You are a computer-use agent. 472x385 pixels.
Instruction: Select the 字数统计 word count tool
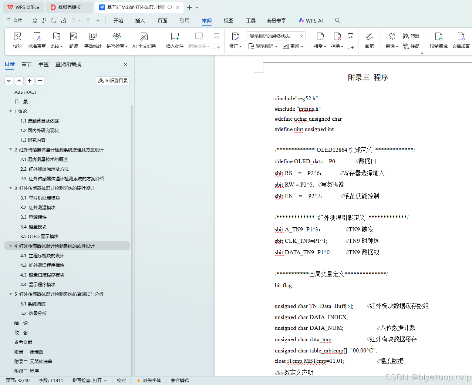pyautogui.click(x=93, y=40)
